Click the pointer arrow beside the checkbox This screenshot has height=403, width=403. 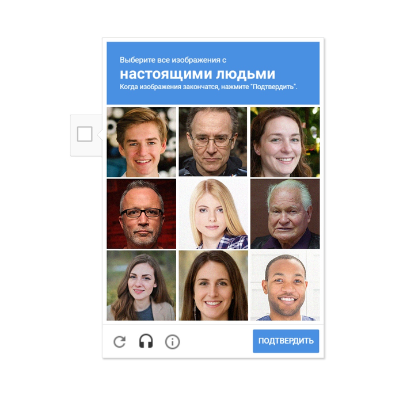[100, 134]
